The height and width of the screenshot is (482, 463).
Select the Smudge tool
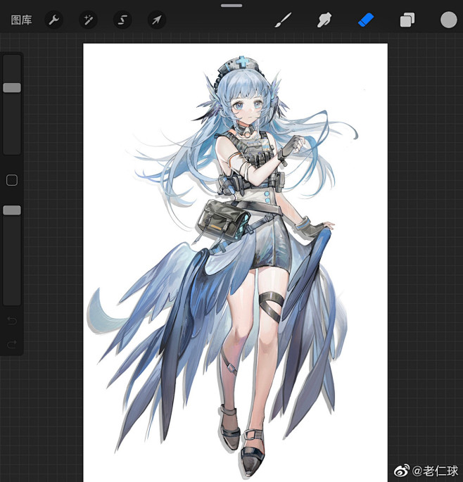click(324, 20)
